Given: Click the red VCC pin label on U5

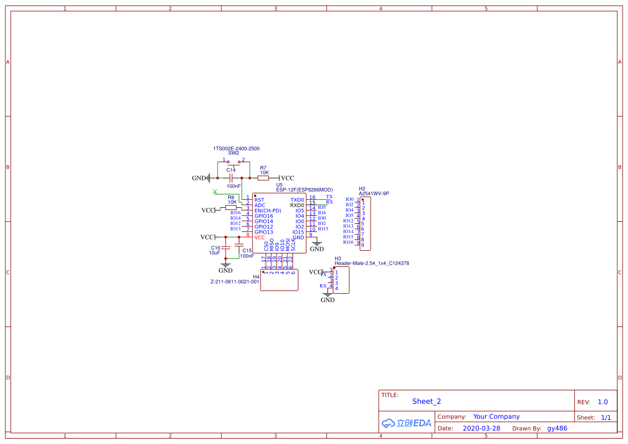Looking at the screenshot, I should 259,237.
